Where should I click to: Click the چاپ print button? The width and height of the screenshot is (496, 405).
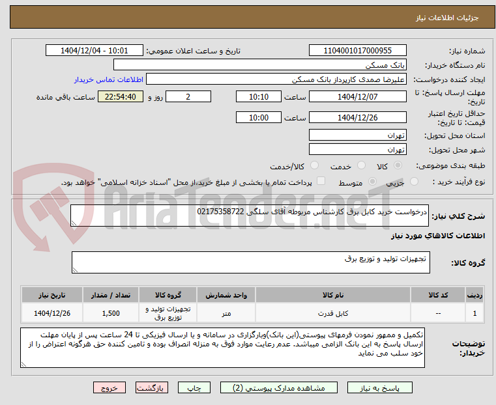194,387
